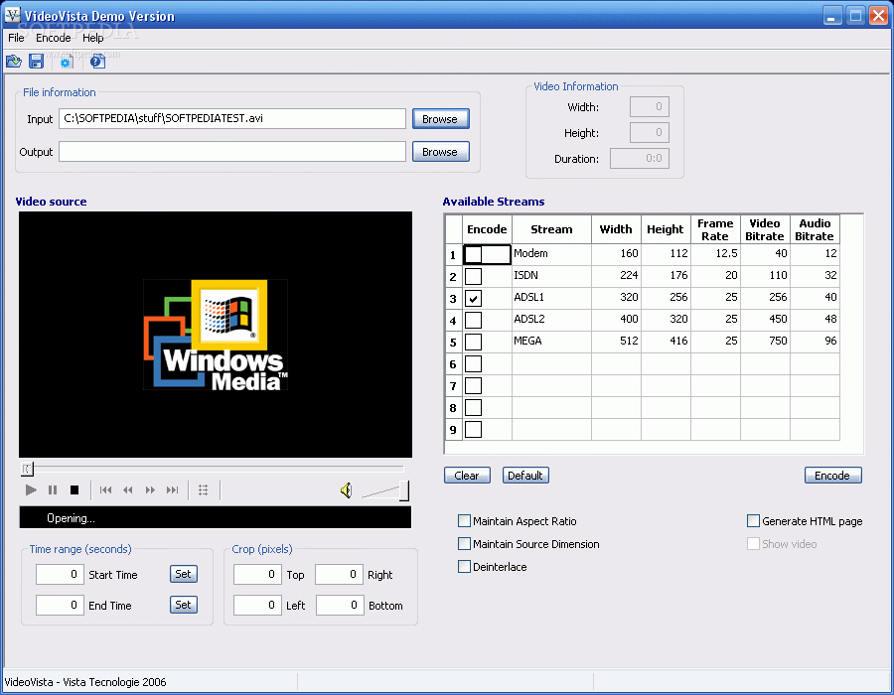This screenshot has height=695, width=894.
Task: Click the Clear streams button
Action: (467, 476)
